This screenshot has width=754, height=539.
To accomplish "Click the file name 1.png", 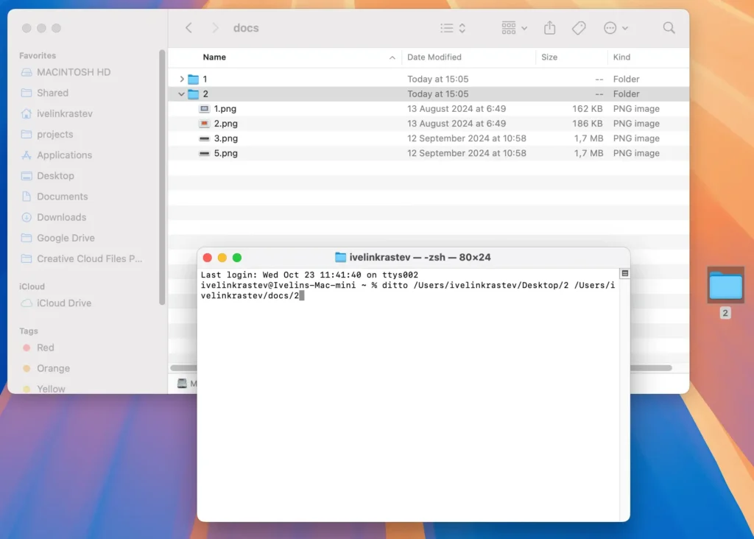I will click(225, 109).
